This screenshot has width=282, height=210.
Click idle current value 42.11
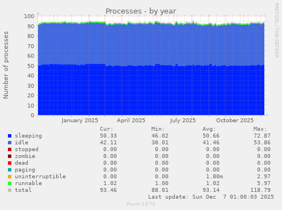[x=108, y=143]
